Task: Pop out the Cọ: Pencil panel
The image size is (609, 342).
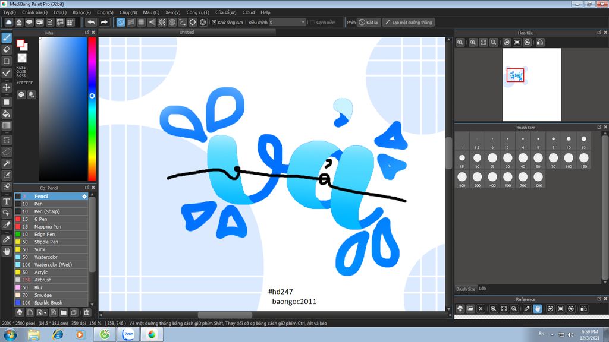Action: coord(87,188)
